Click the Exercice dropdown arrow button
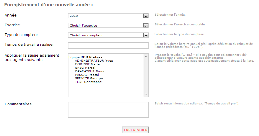This screenshot has width=259, height=136. pos(146,26)
